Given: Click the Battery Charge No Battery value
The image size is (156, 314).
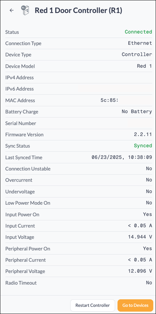Looking at the screenshot, I should click(137, 111).
